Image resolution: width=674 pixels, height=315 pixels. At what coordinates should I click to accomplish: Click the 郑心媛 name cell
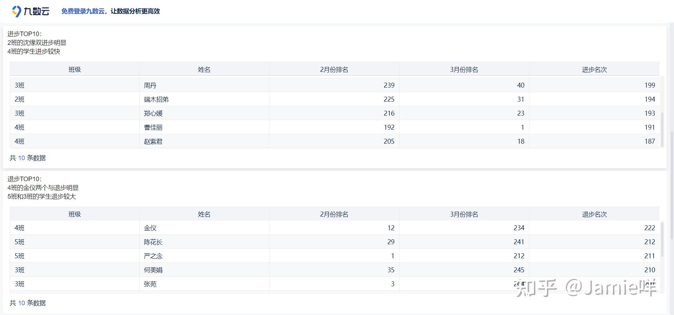pos(153,113)
